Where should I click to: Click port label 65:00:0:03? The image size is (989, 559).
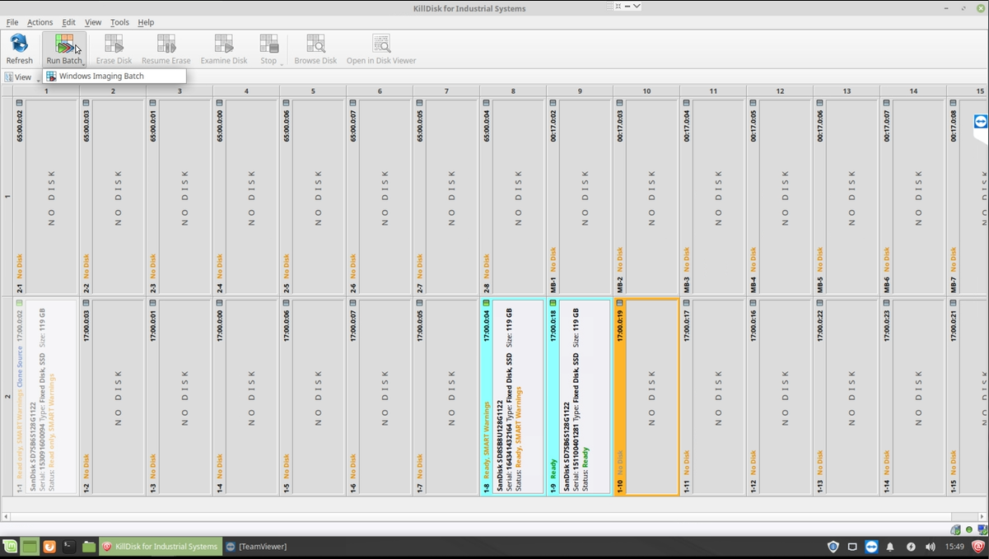86,125
